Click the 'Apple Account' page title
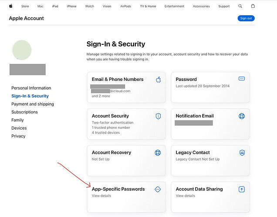This screenshot has width=277, height=217. click(x=26, y=18)
